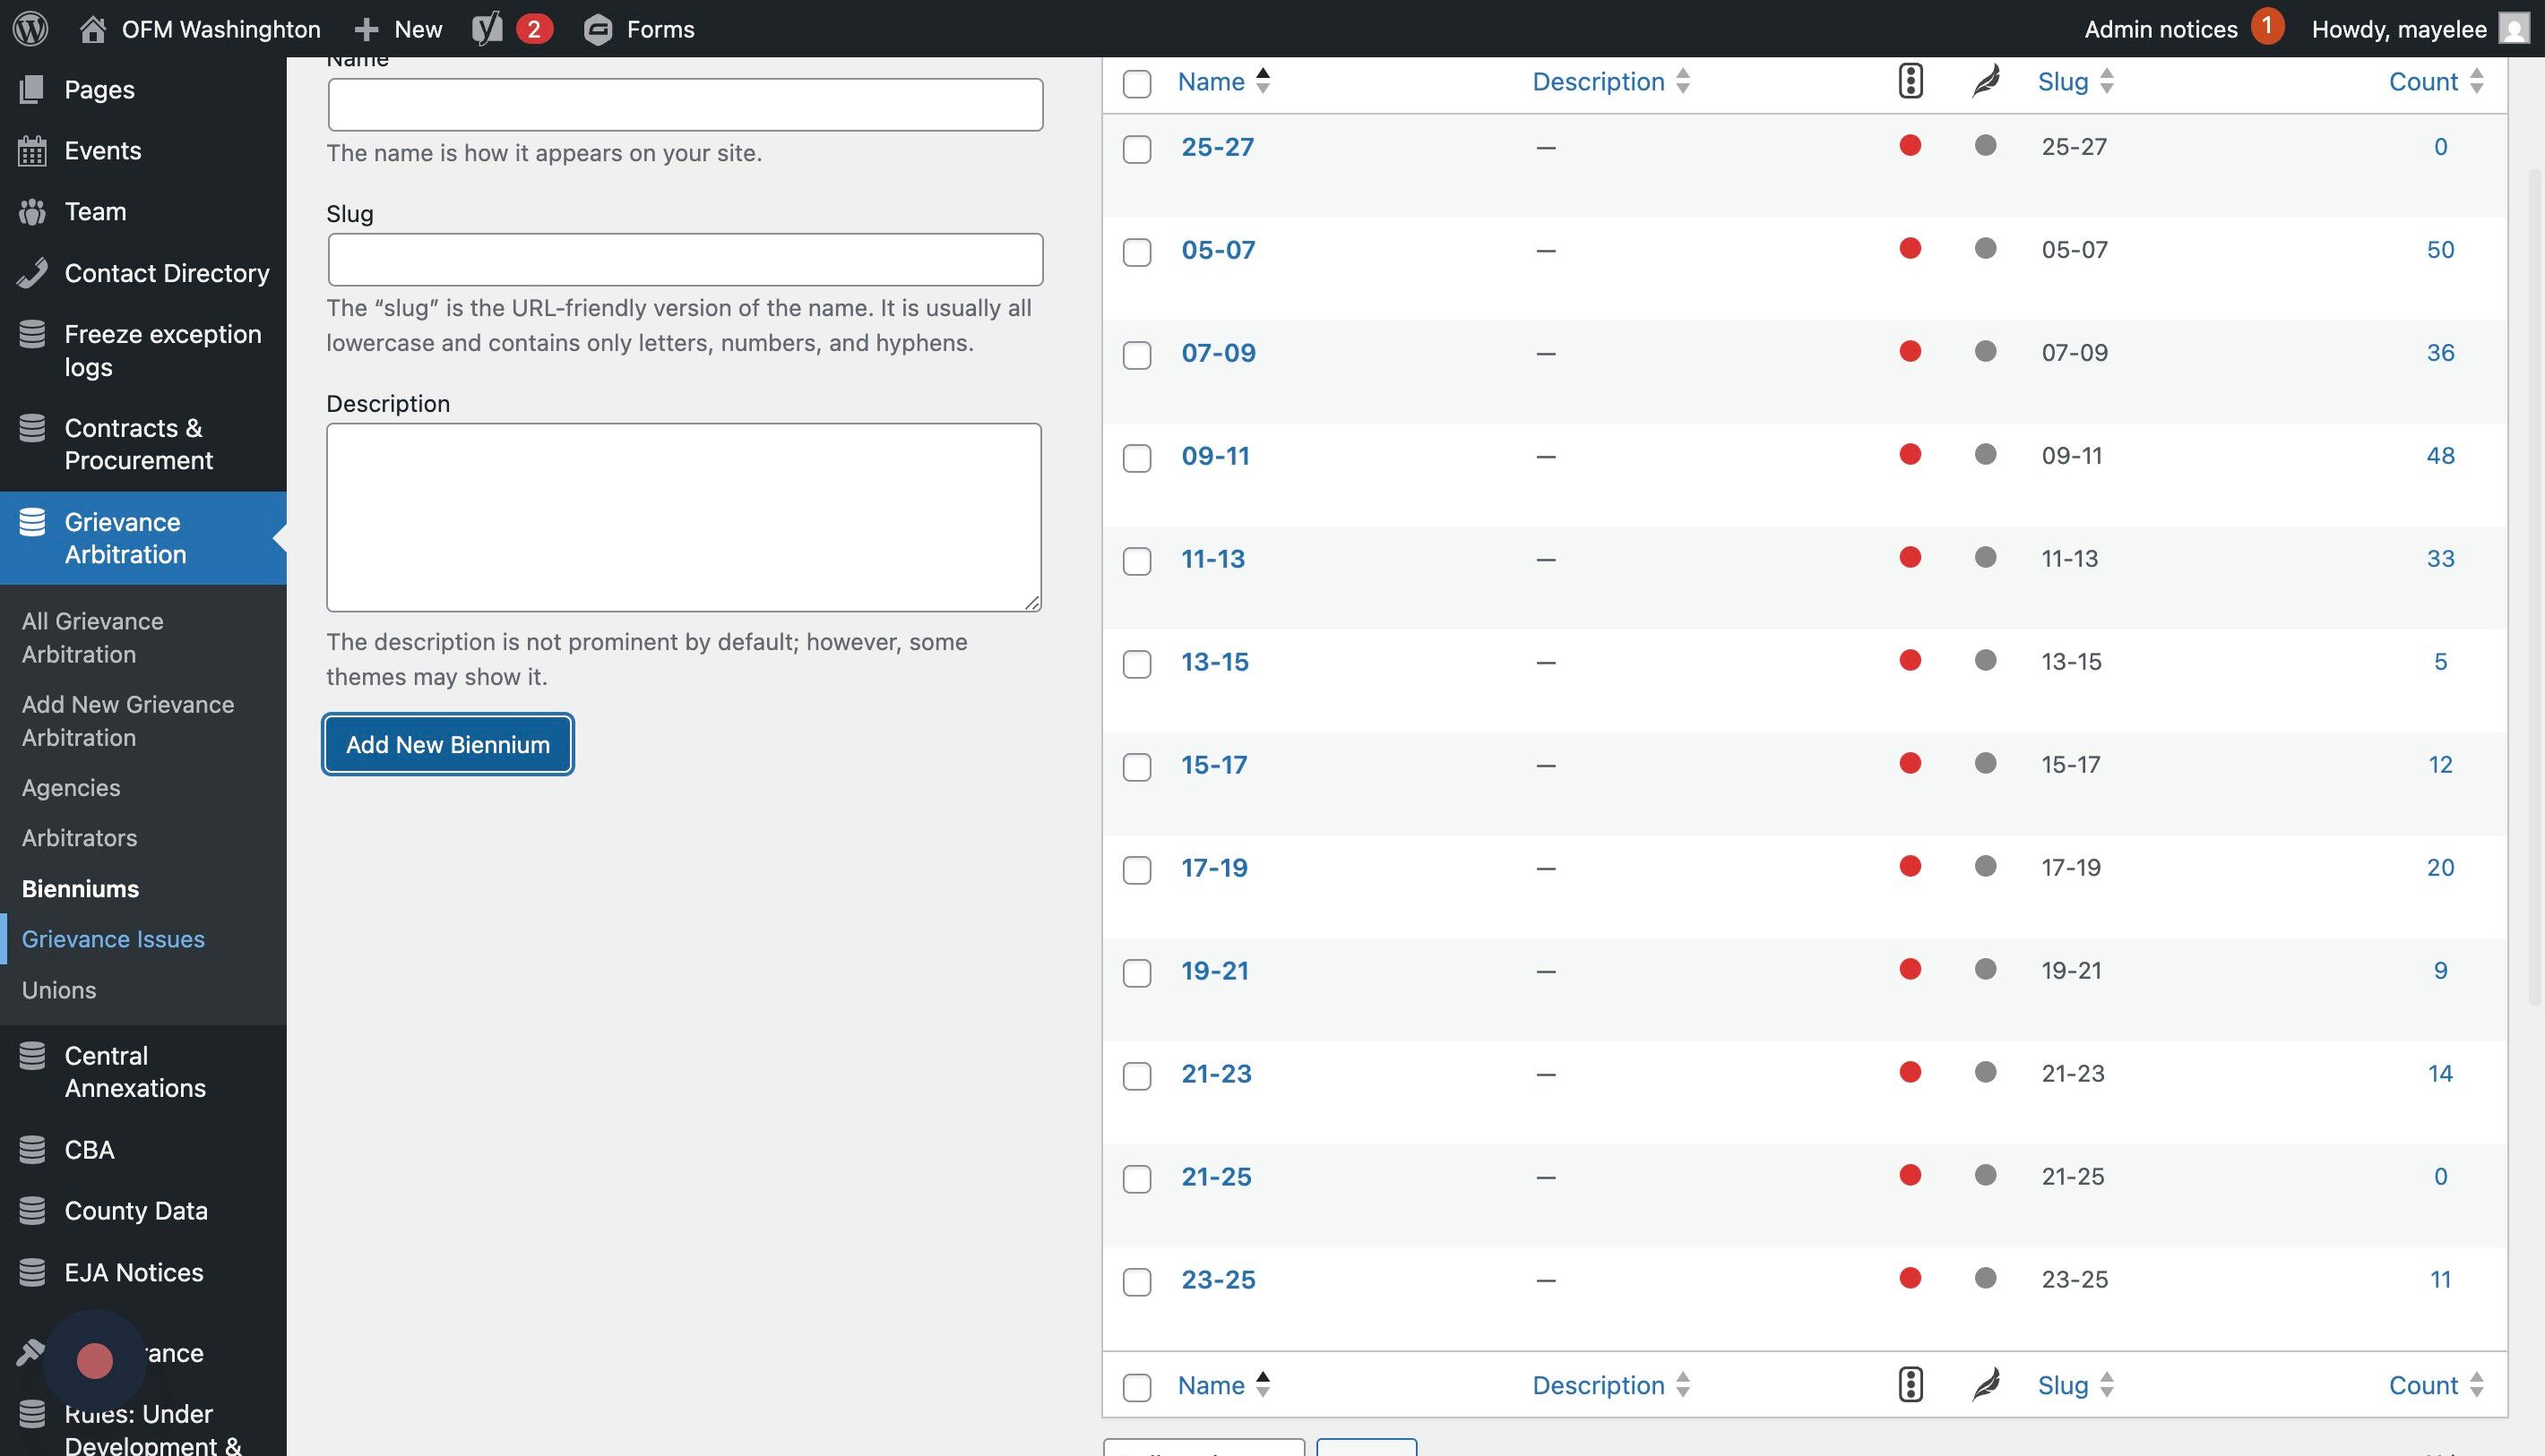Image resolution: width=2545 pixels, height=1456 pixels.
Task: Open the Grievance Issues submenu item
Action: coord(113,939)
